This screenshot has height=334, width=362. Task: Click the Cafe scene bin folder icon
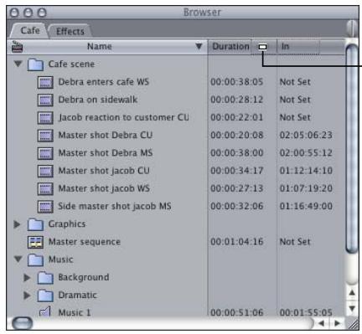(35, 64)
